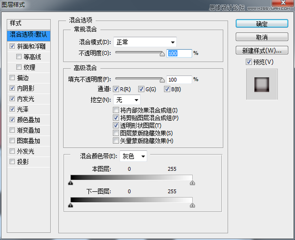The width and height of the screenshot is (295, 240).
Task: Open the 混合模式(D) dropdown
Action: tap(145, 42)
